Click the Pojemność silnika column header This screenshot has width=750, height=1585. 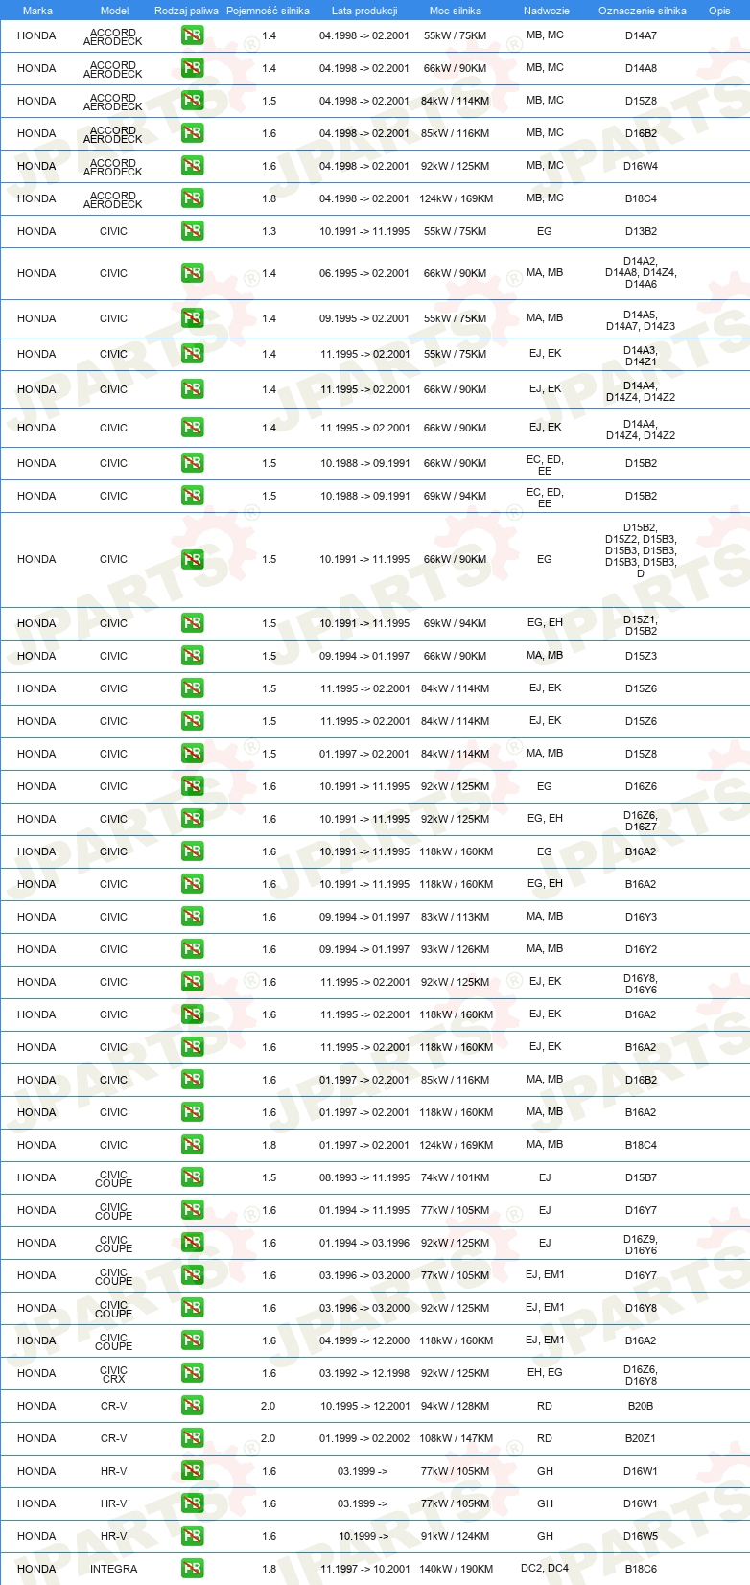[268, 11]
